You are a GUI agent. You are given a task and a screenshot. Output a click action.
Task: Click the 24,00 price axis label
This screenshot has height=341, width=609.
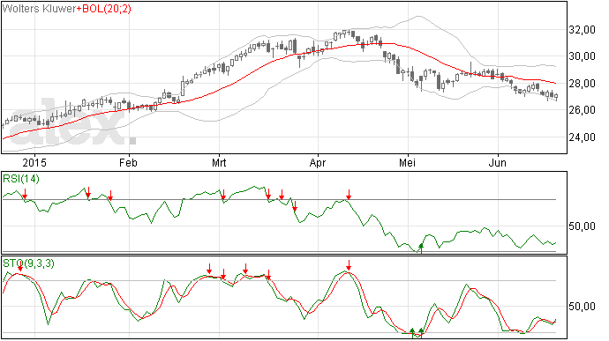[x=582, y=137]
